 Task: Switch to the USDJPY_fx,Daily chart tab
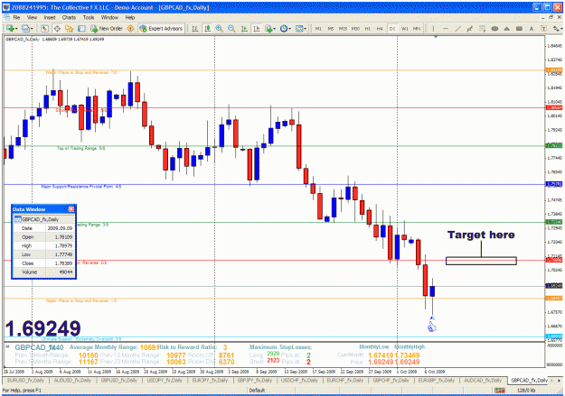[165, 380]
